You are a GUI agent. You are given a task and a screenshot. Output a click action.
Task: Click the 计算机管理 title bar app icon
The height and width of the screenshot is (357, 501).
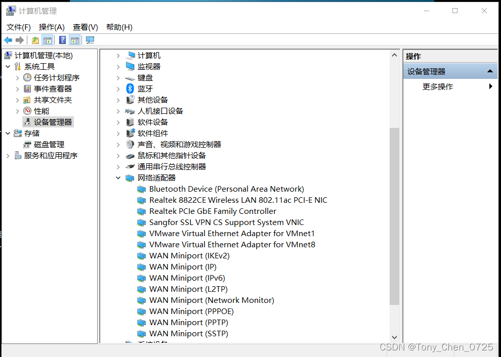(x=11, y=11)
